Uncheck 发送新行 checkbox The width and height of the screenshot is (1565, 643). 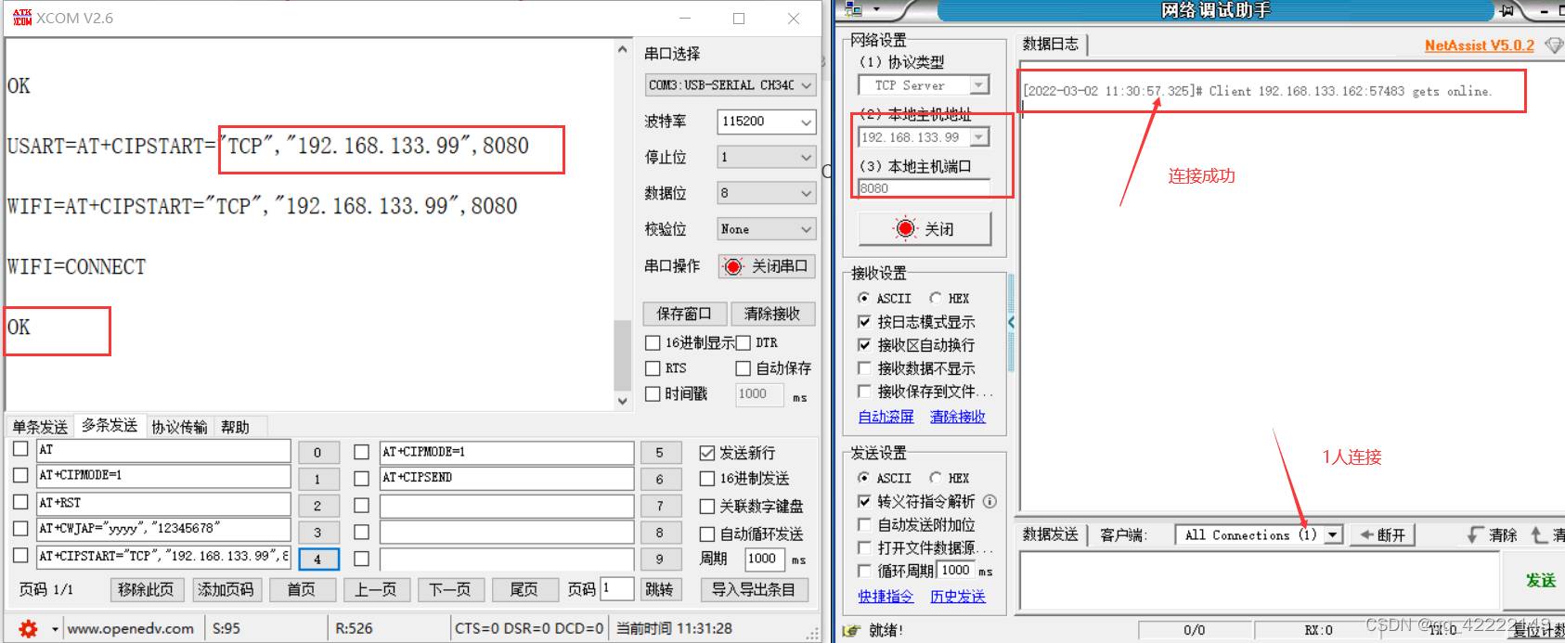(707, 453)
